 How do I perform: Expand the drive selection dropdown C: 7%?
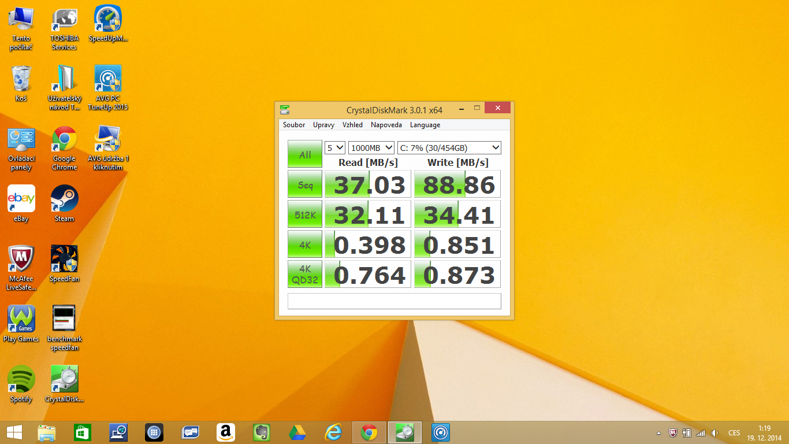[x=449, y=148]
